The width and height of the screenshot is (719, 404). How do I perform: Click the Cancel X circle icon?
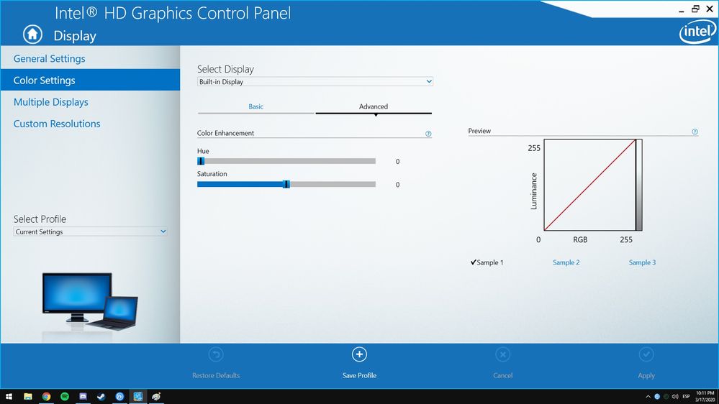(502, 354)
